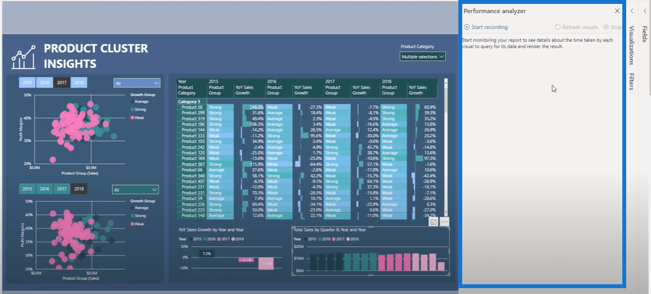Expand the Visualizations pane chevron
This screenshot has width=651, height=294.
[x=632, y=11]
